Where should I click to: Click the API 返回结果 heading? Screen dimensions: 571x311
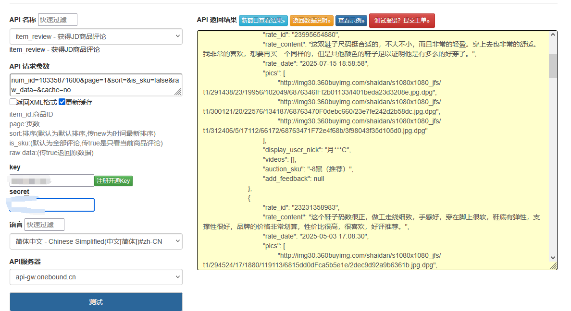pyautogui.click(x=217, y=20)
